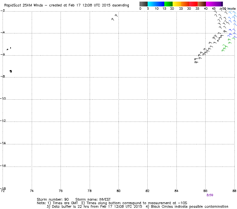Click the longitude axis label '88'
237x209 pixels.
point(234,191)
